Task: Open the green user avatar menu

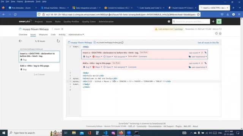Action: tap(219, 22)
